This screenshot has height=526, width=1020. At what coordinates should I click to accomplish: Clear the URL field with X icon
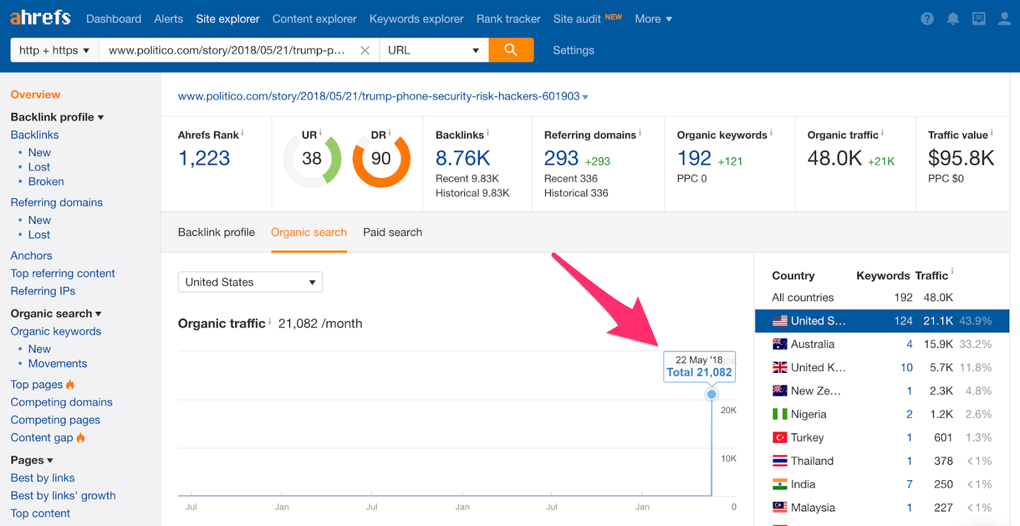point(365,50)
